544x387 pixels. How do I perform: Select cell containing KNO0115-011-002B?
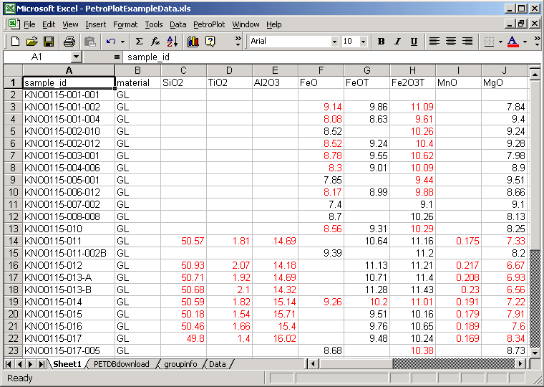69,253
